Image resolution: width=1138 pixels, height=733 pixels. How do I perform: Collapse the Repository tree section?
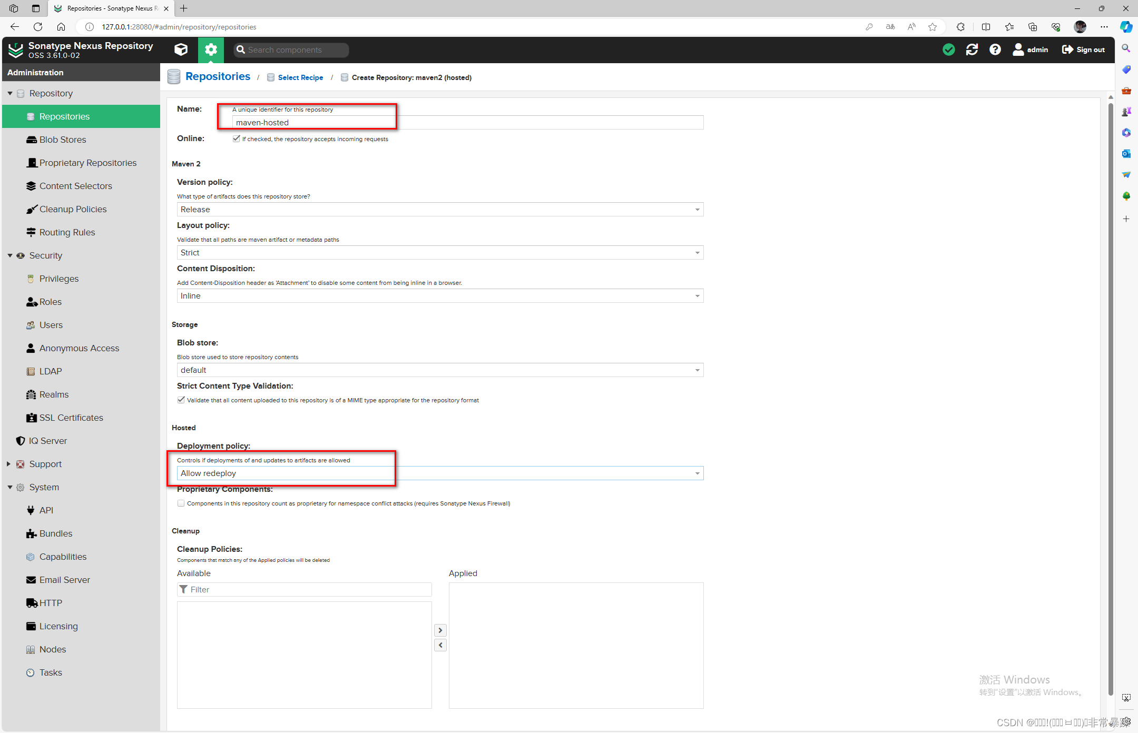pyautogui.click(x=9, y=93)
